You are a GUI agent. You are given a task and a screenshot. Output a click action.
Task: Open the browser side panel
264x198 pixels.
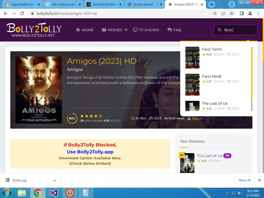[242, 13]
